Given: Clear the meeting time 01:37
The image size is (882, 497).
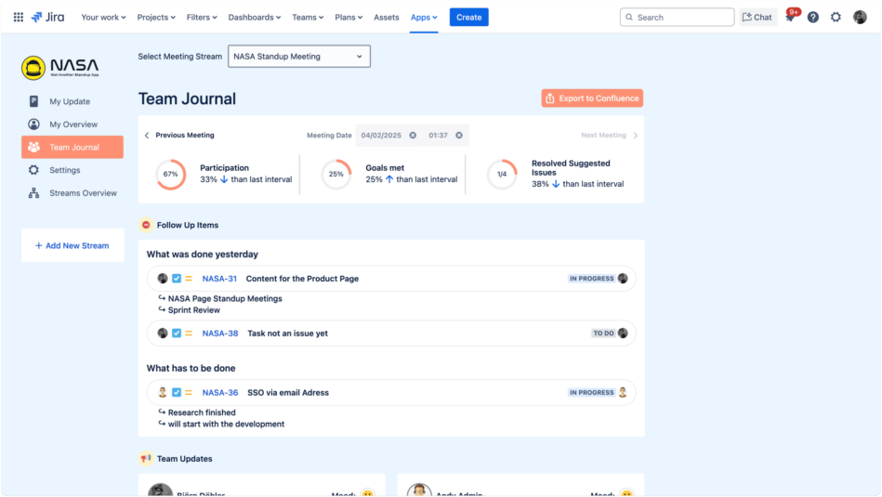Looking at the screenshot, I should 459,136.
